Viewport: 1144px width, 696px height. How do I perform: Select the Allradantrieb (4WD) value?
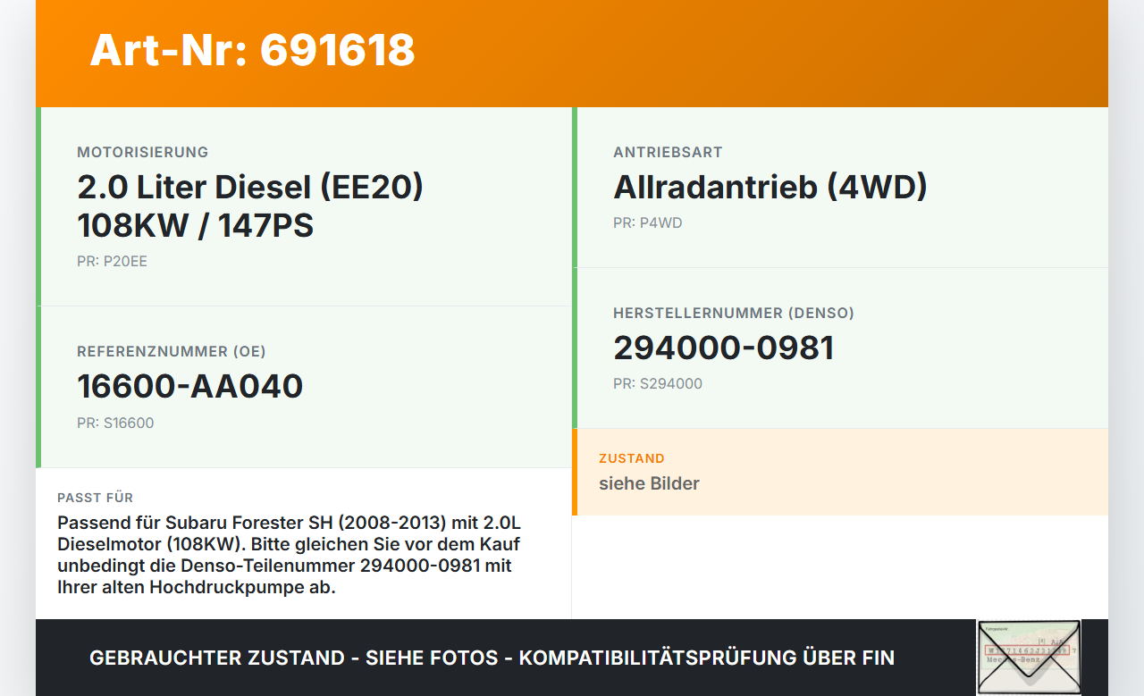770,187
